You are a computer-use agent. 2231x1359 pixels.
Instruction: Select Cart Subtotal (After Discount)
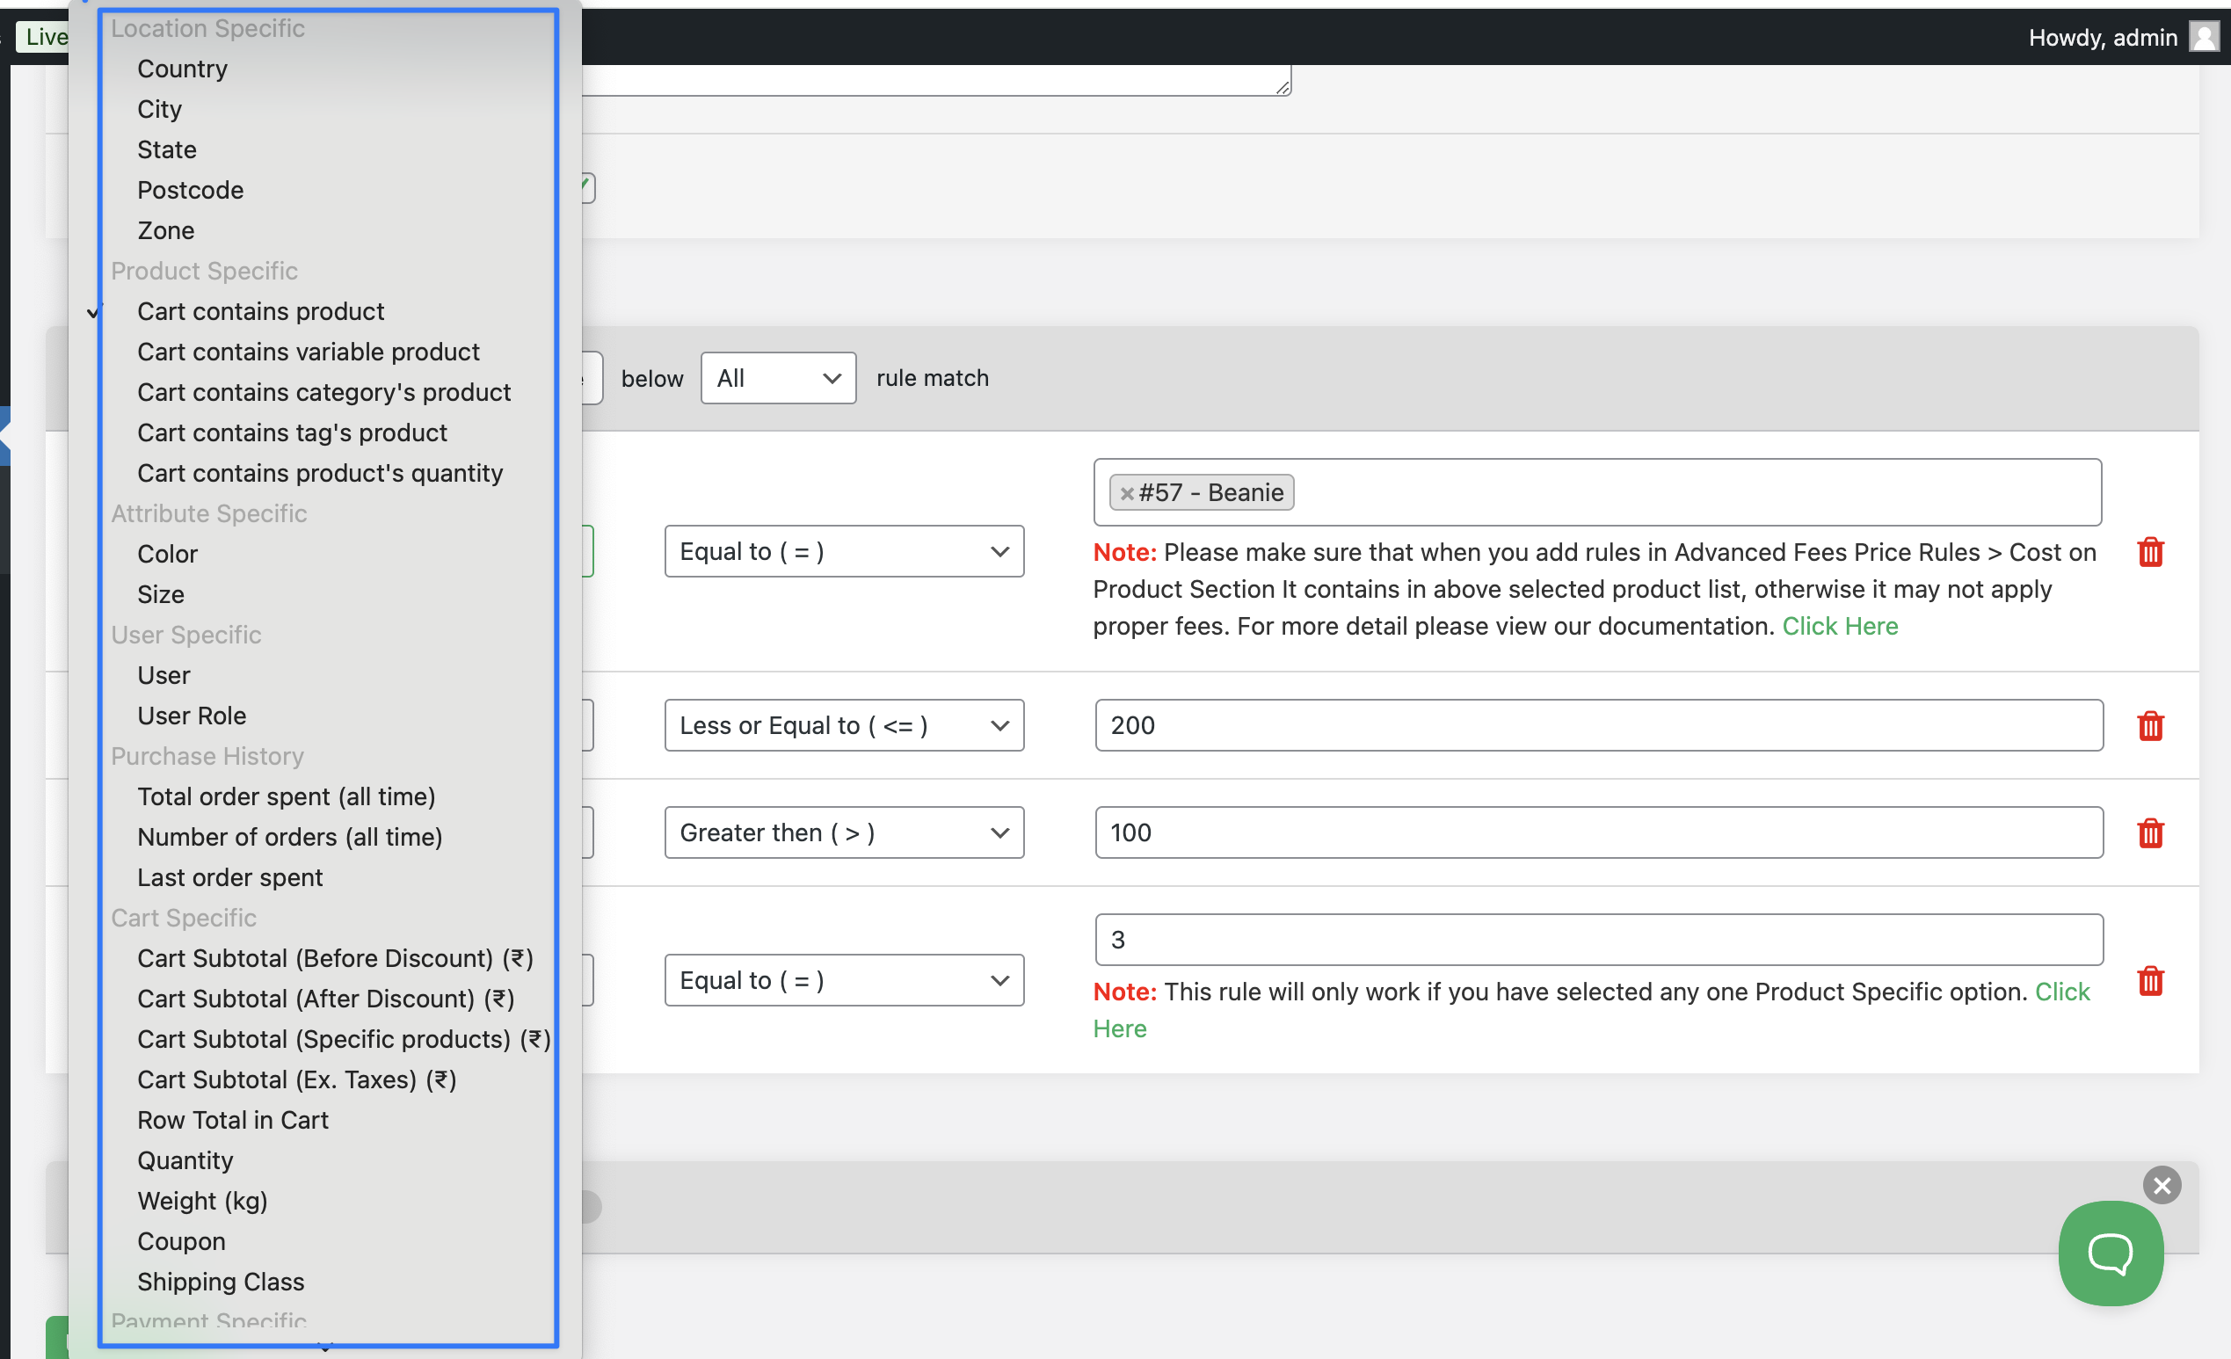(x=328, y=999)
